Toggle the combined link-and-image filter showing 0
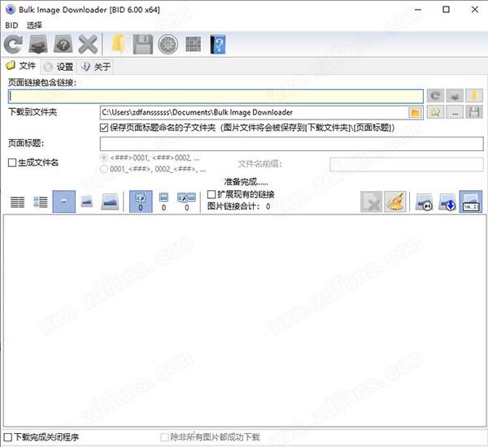 pyautogui.click(x=186, y=202)
